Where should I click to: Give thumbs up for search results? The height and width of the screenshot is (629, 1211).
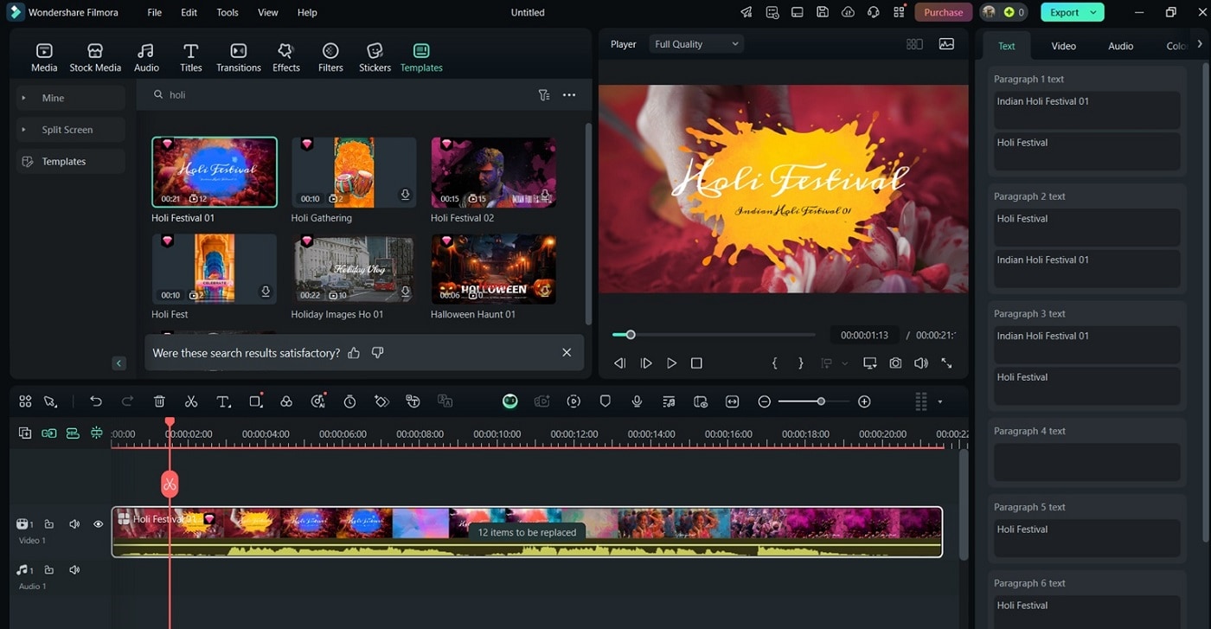[x=353, y=353]
